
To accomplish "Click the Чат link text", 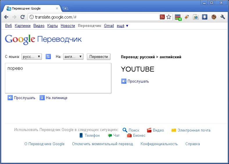I will click(117, 135).
